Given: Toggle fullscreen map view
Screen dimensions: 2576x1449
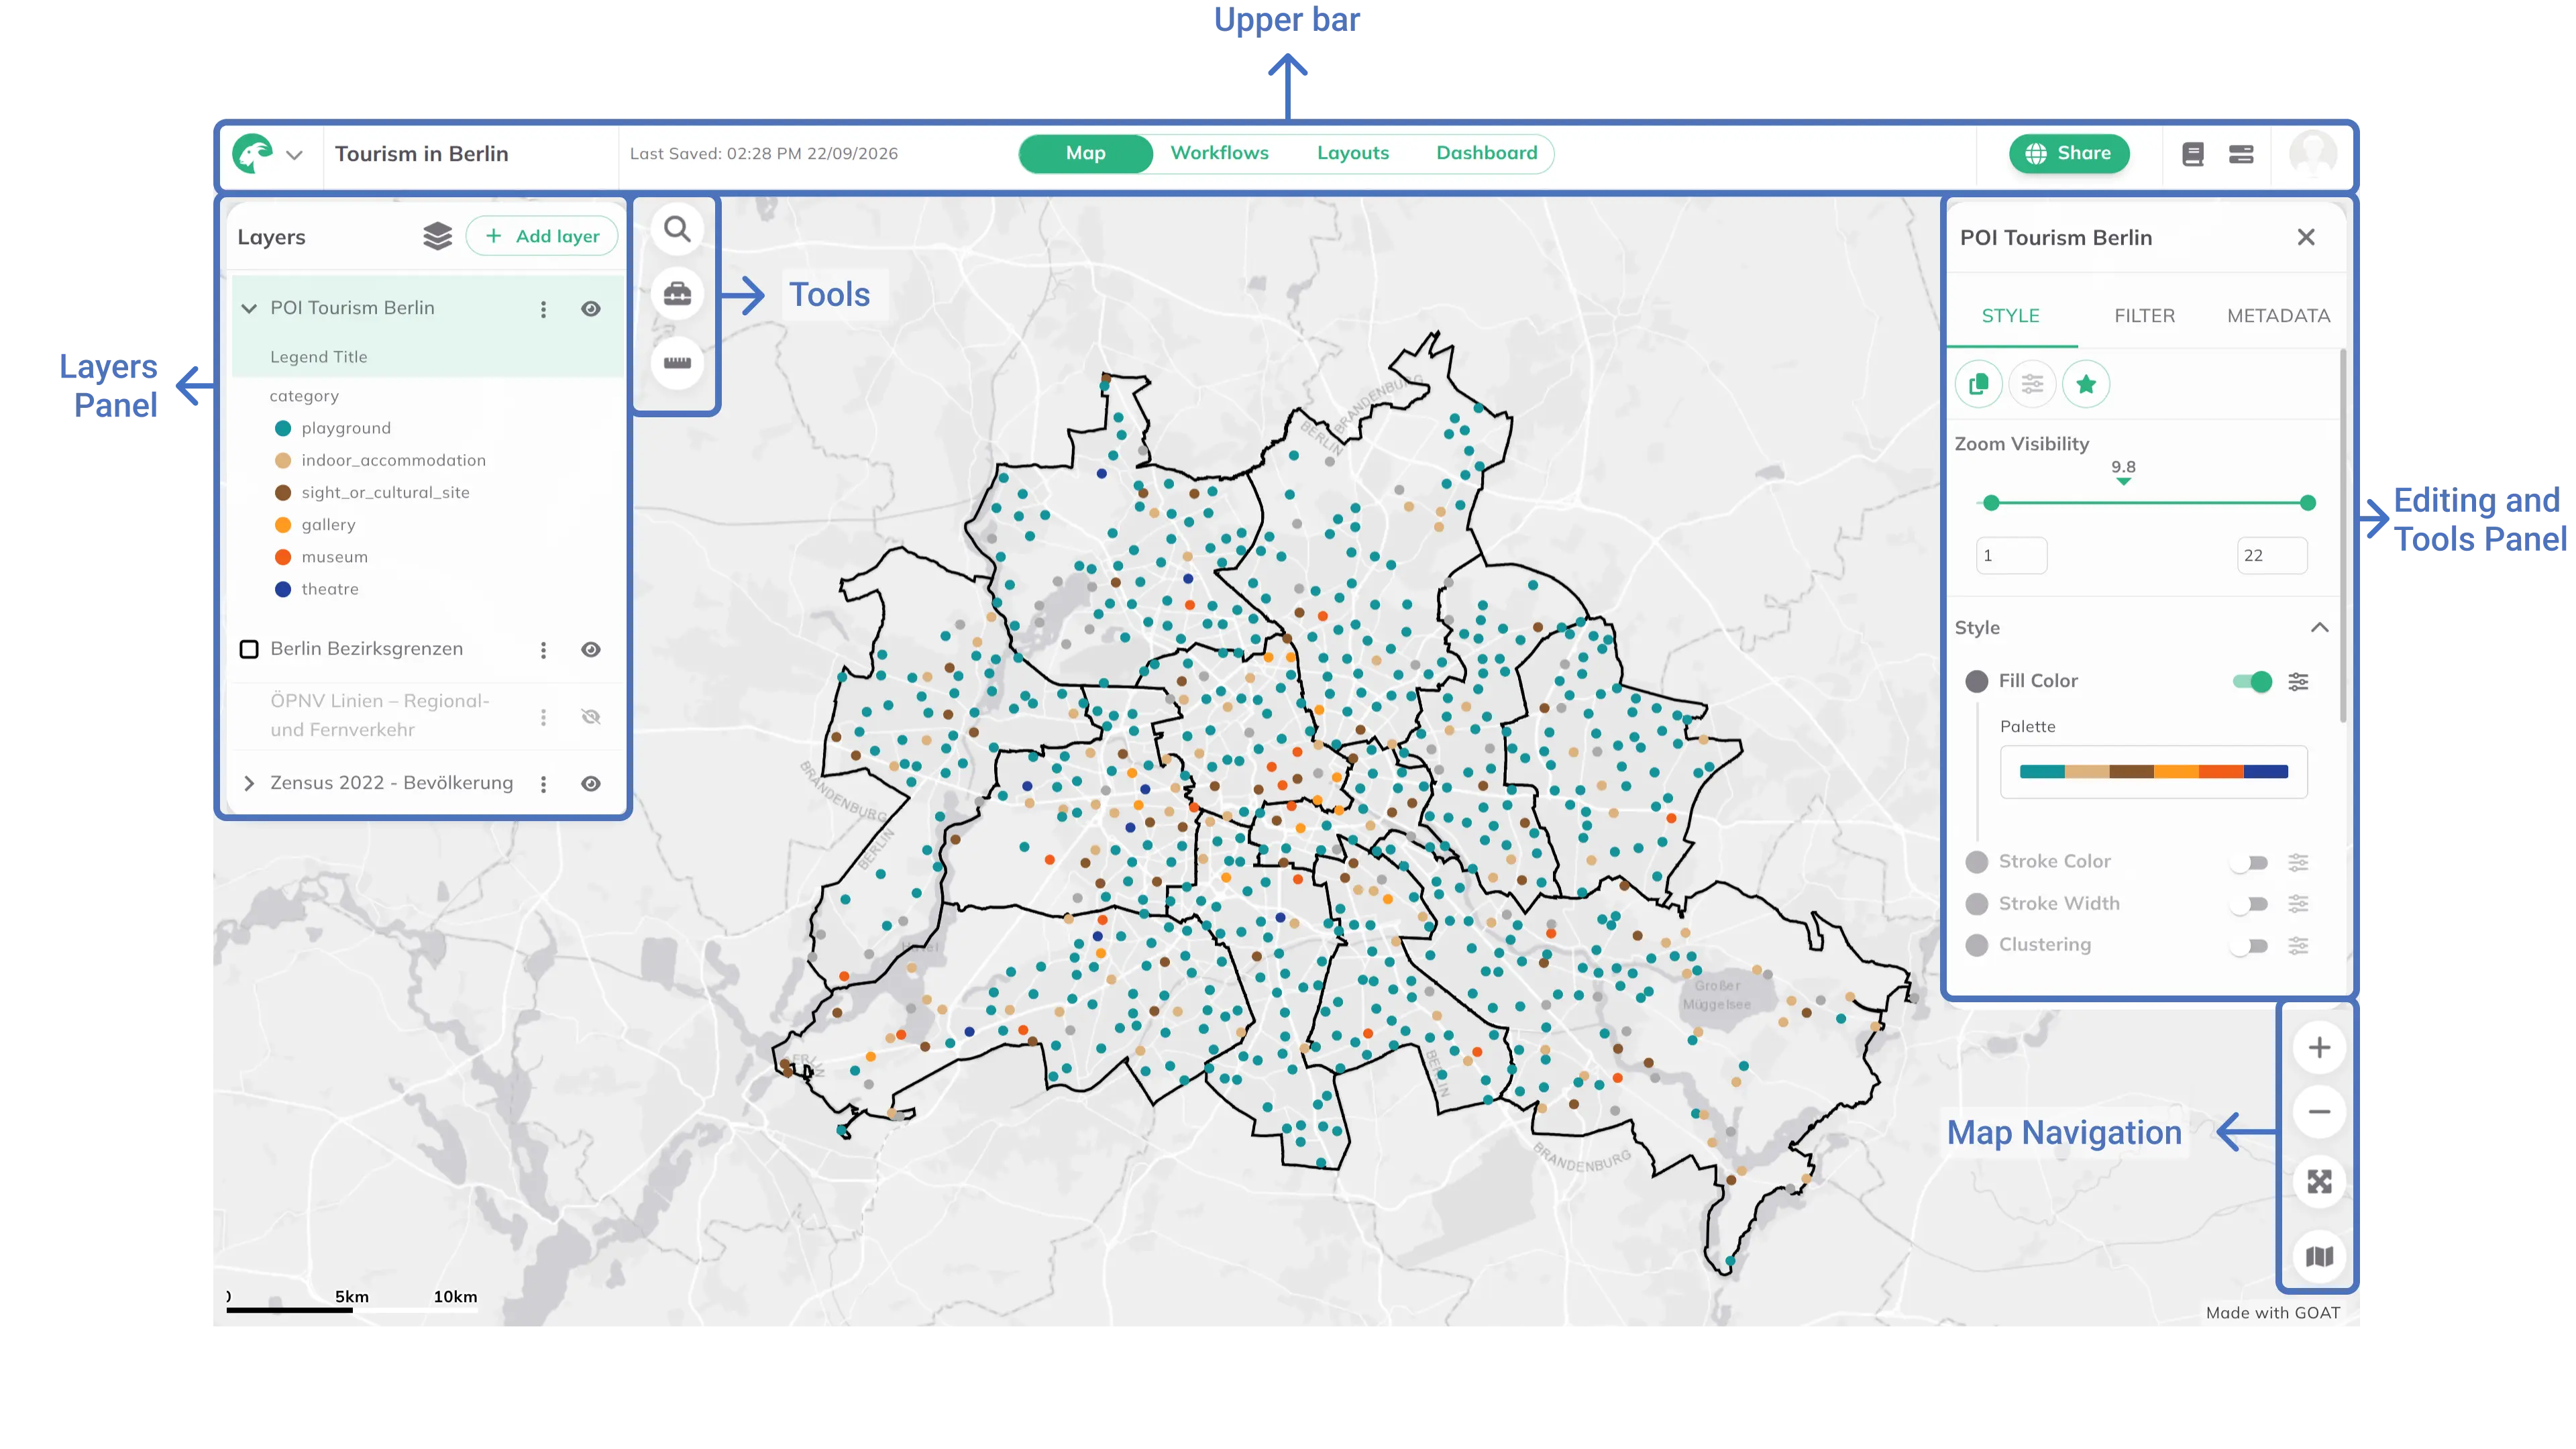Looking at the screenshot, I should pyautogui.click(x=2319, y=1182).
